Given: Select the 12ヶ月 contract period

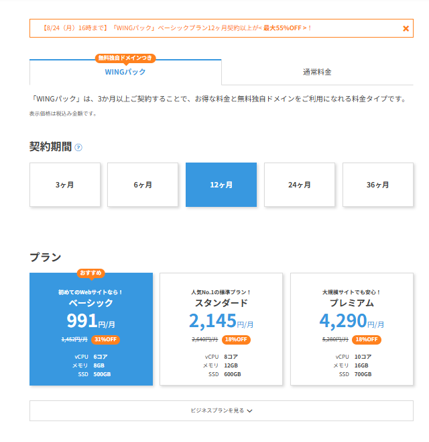Looking at the screenshot, I should coord(221,185).
